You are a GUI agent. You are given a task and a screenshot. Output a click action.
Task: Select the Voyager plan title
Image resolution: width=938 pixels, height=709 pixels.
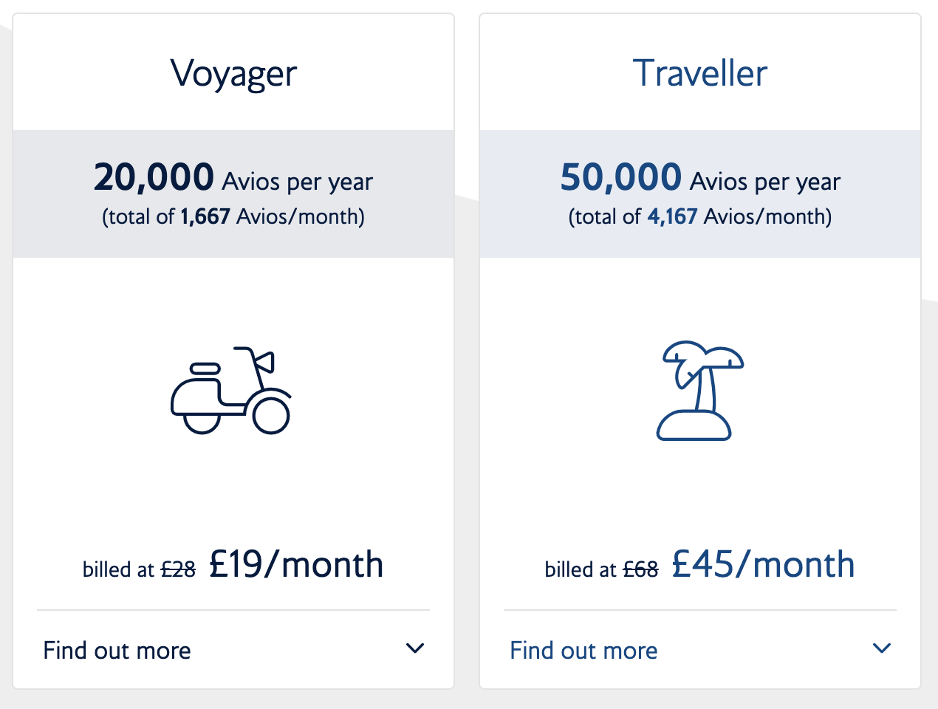[x=233, y=75]
